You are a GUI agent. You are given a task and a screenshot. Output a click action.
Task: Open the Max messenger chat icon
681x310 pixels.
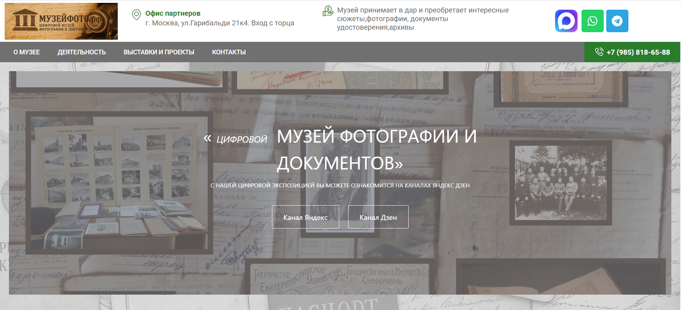[566, 21]
